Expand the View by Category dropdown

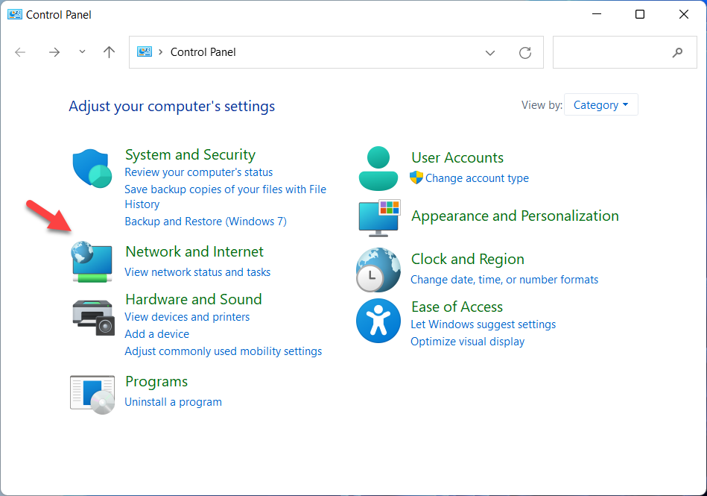tap(600, 105)
